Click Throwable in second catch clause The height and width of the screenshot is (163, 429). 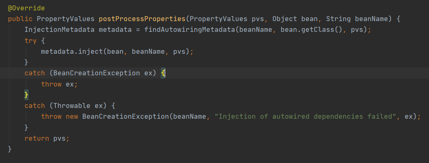click(x=72, y=106)
